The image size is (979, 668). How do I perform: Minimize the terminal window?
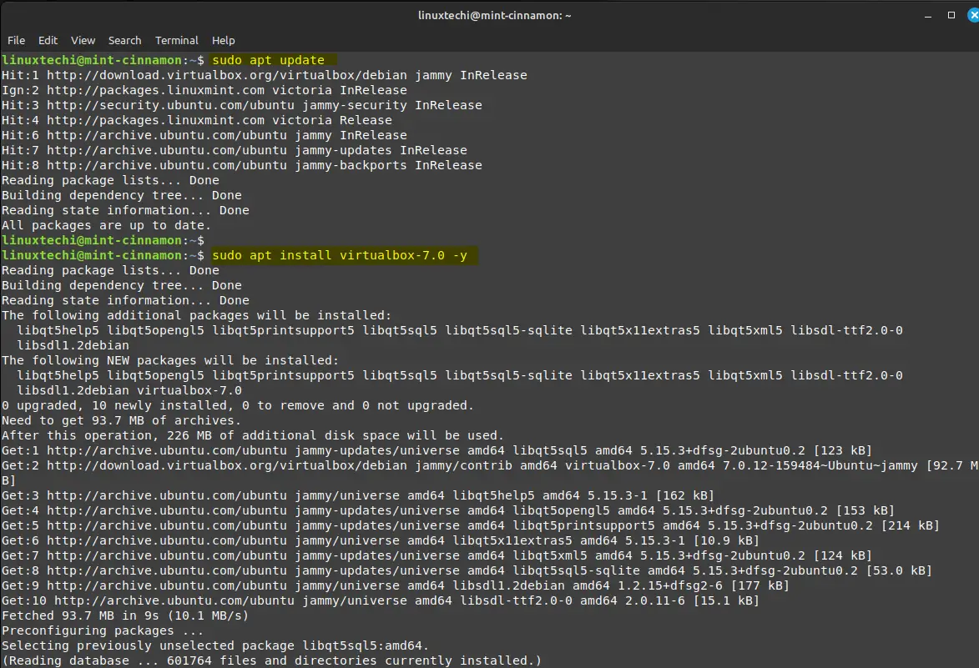coord(928,16)
